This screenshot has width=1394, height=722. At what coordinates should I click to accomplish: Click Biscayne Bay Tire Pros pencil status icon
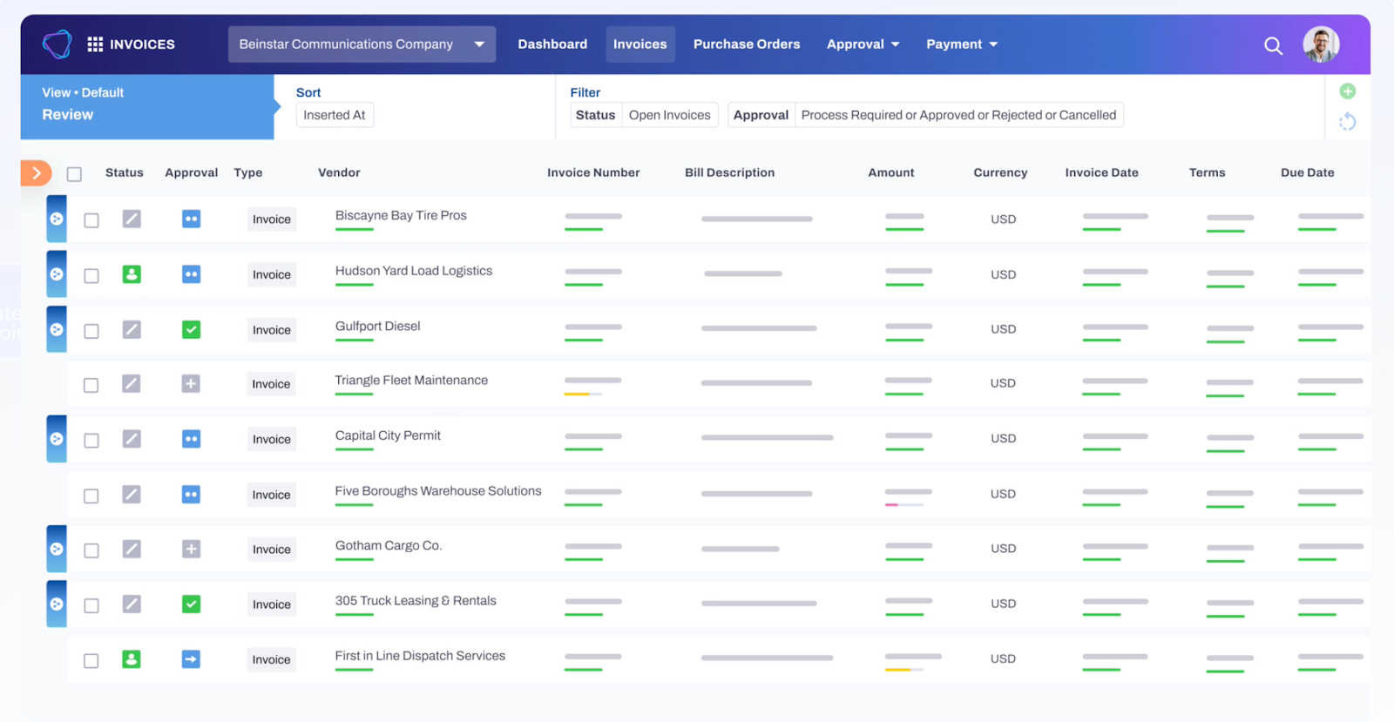coord(132,219)
